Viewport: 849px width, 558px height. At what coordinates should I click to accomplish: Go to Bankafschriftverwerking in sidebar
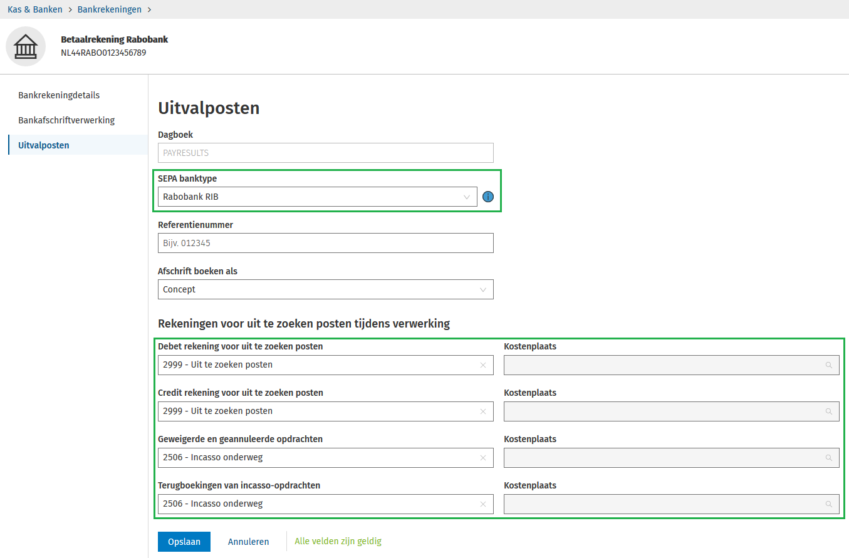pos(66,120)
